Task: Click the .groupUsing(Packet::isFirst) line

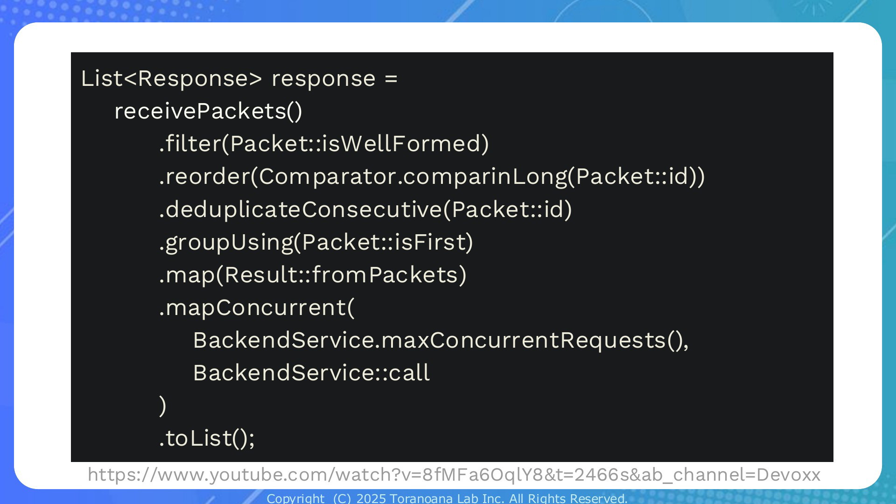Action: (316, 243)
